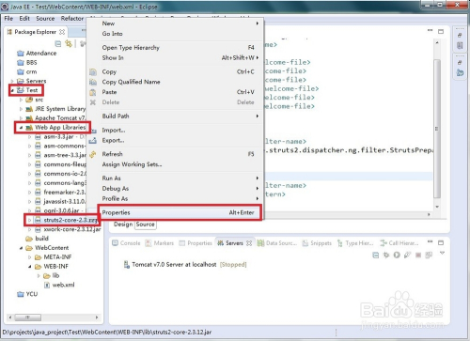Click the YCU project folder icon
This screenshot has width=470, height=341.
21,294
